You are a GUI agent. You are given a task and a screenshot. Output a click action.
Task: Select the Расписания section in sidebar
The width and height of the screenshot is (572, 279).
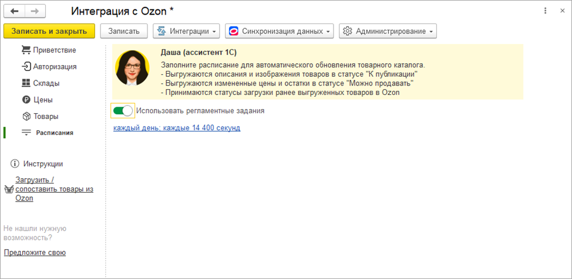coord(54,132)
